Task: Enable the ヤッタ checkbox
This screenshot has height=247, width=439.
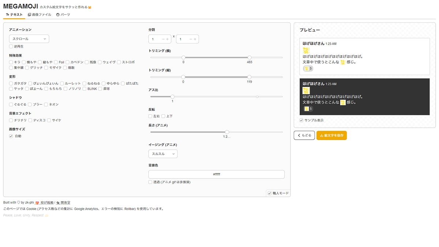Action: pos(11,89)
